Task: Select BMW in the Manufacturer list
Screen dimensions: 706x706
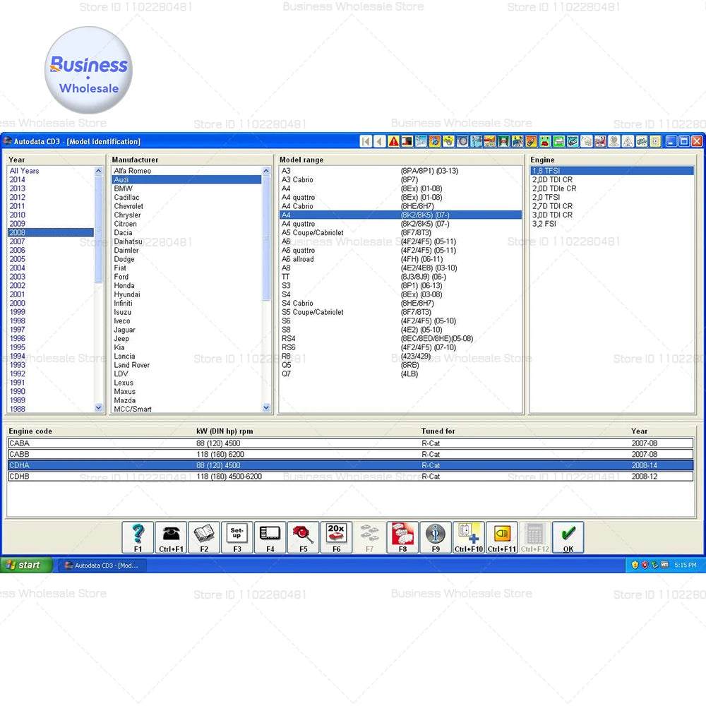Action: tap(124, 189)
